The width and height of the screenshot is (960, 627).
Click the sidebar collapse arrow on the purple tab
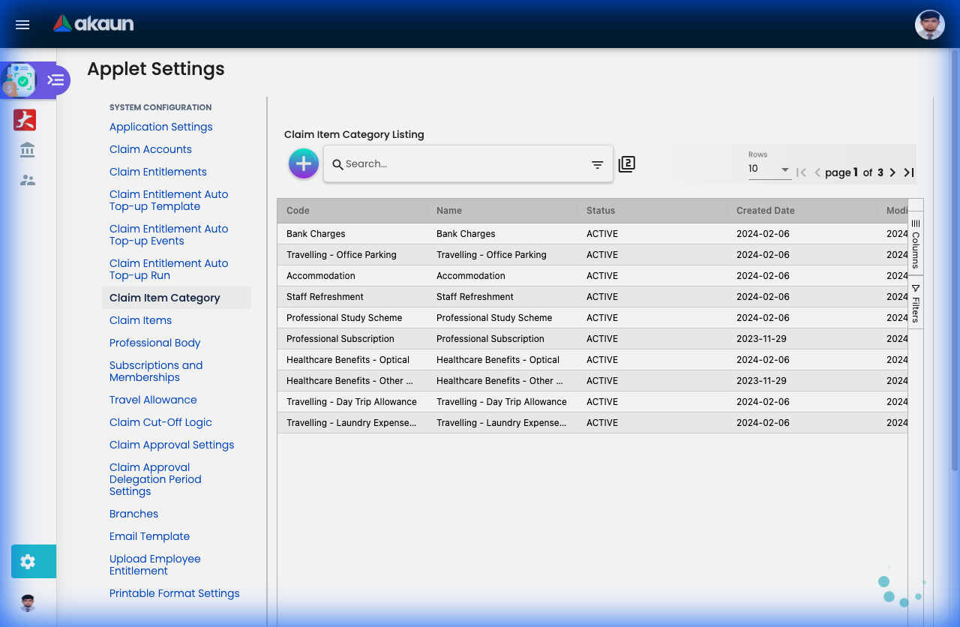(55, 79)
